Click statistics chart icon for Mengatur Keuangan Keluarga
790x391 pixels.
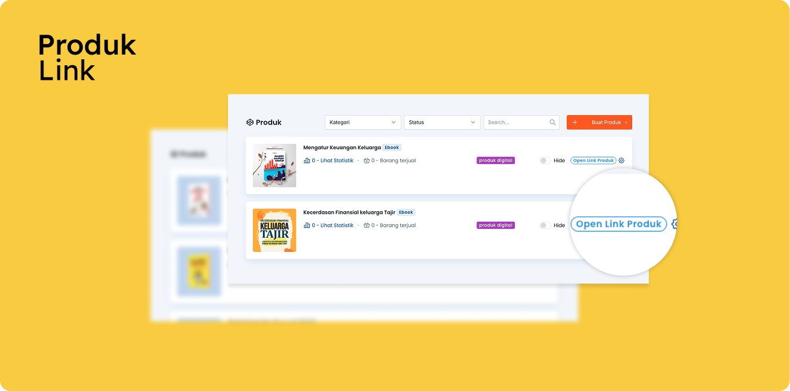click(307, 160)
